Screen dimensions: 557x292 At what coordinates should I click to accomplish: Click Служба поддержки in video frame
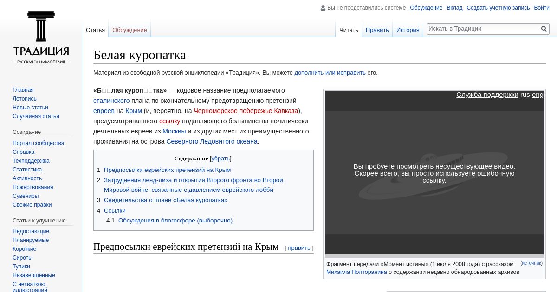click(x=487, y=95)
